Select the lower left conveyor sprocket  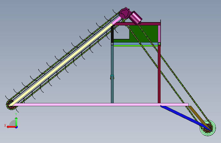point(11,105)
